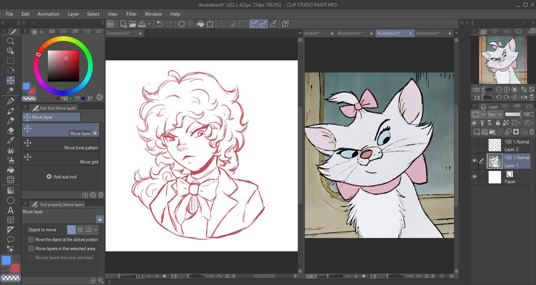The width and height of the screenshot is (536, 285).
Task: Select Move layer sub tool group tab
Action: coord(51,117)
